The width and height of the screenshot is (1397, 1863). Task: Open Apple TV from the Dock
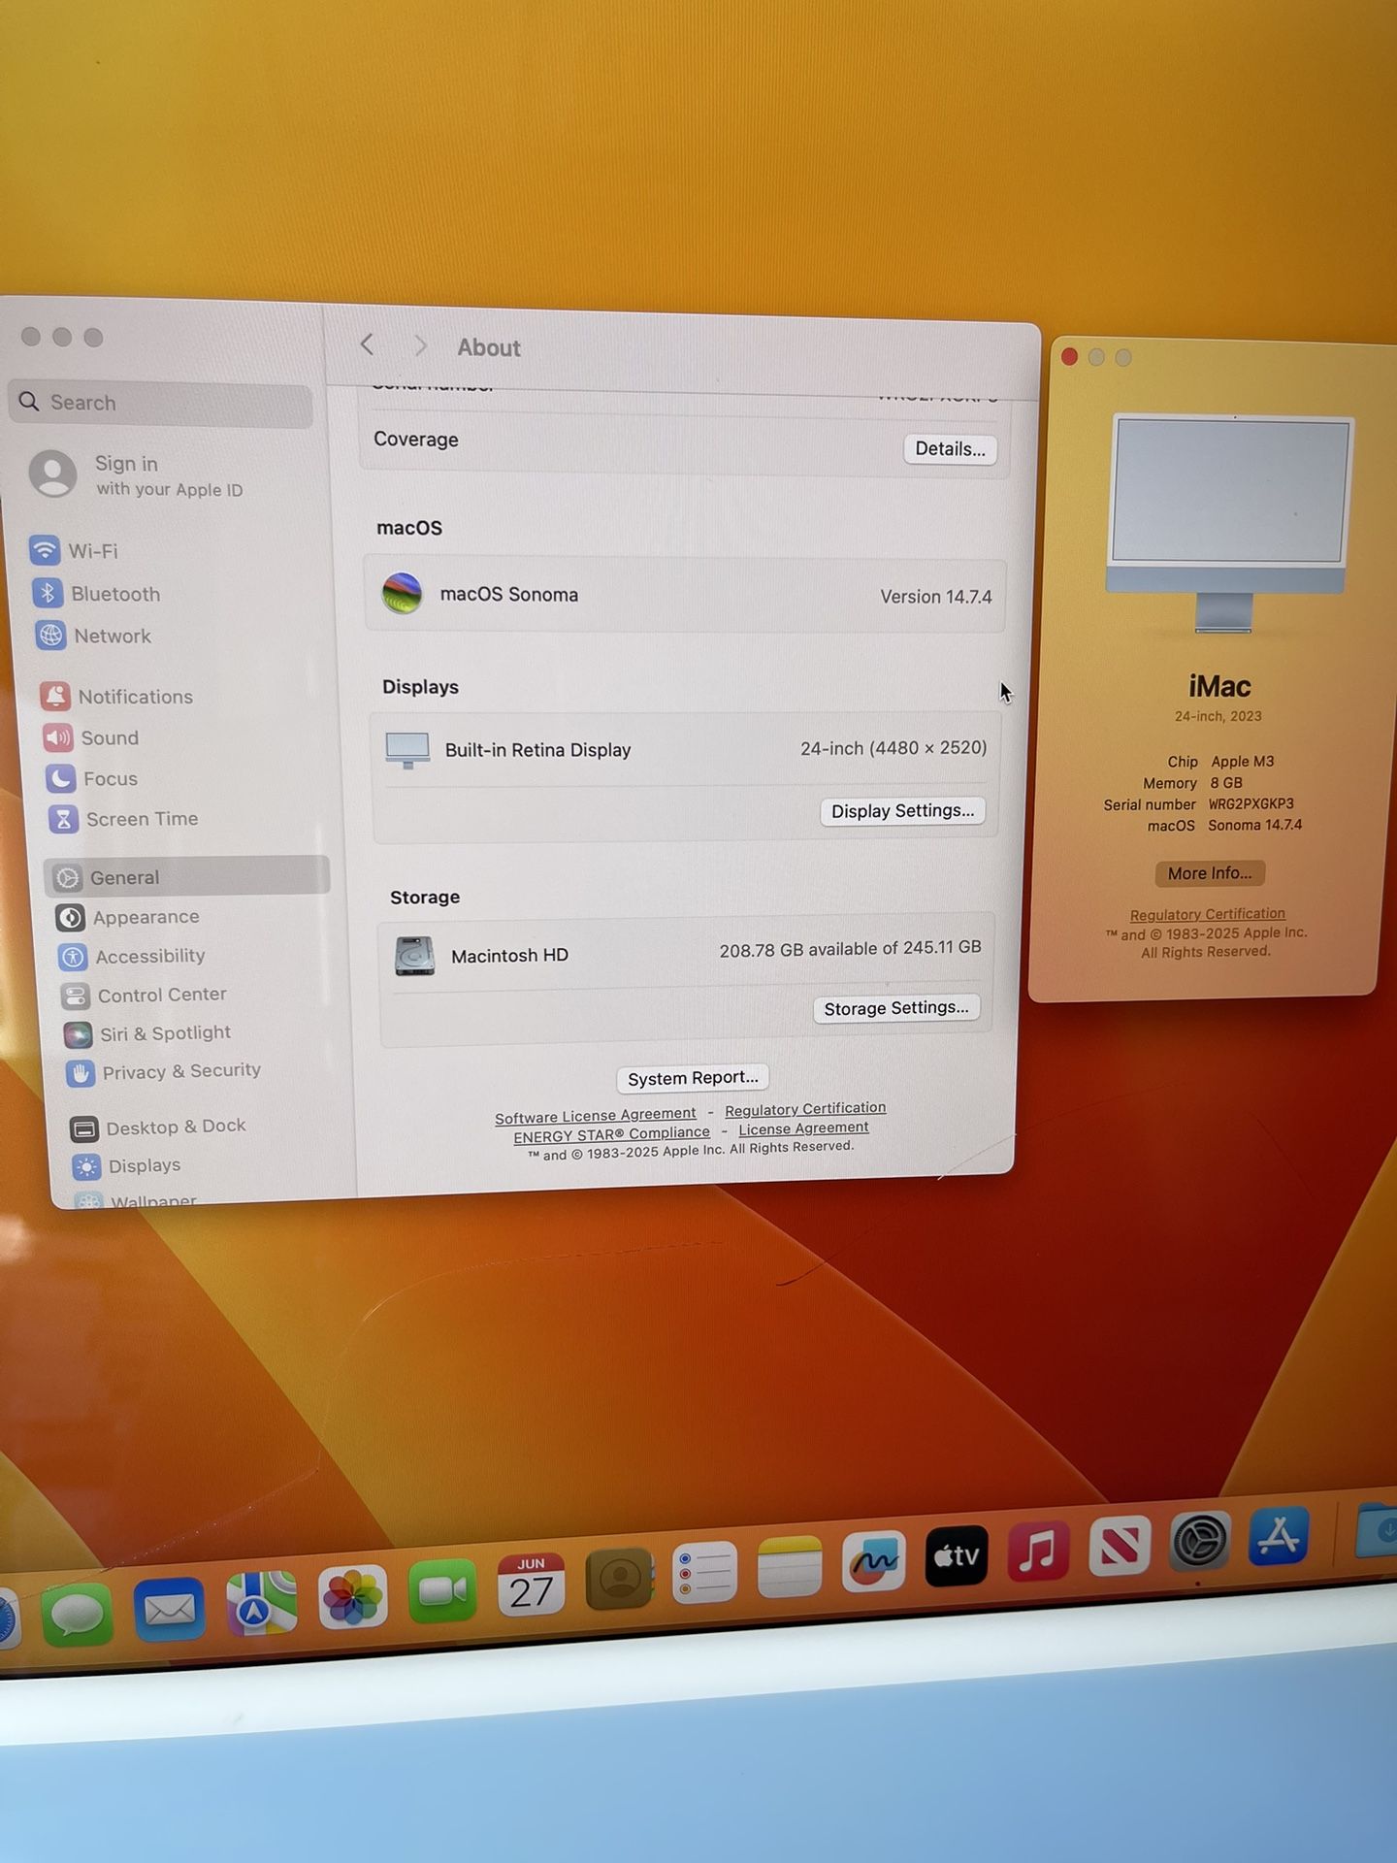[x=957, y=1555]
